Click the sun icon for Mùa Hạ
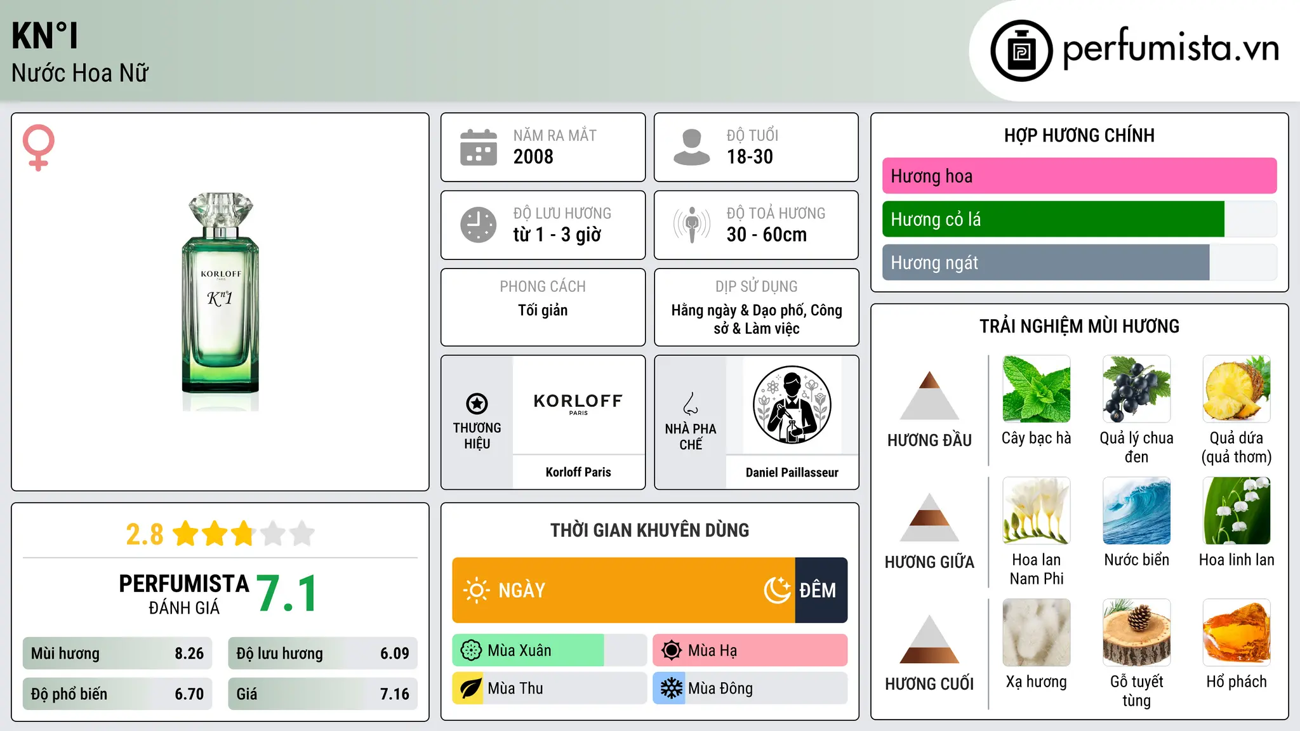 click(x=672, y=650)
